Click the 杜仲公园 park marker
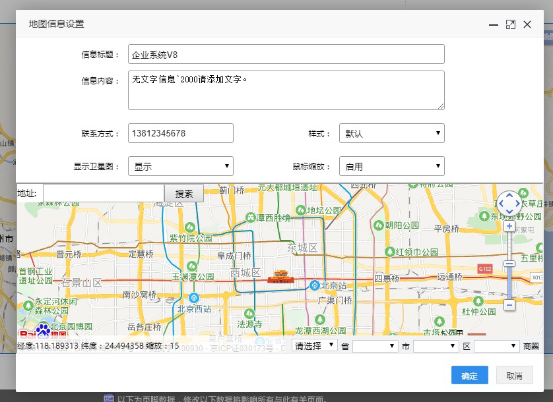This screenshot has width=553, height=402. click(478, 301)
